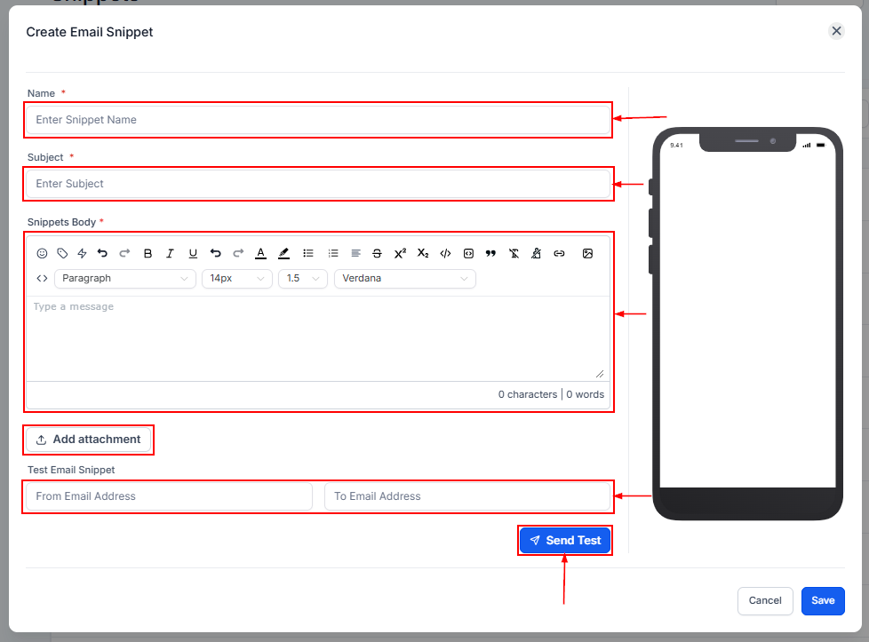Click the Enter Snippet Name field

[318, 120]
